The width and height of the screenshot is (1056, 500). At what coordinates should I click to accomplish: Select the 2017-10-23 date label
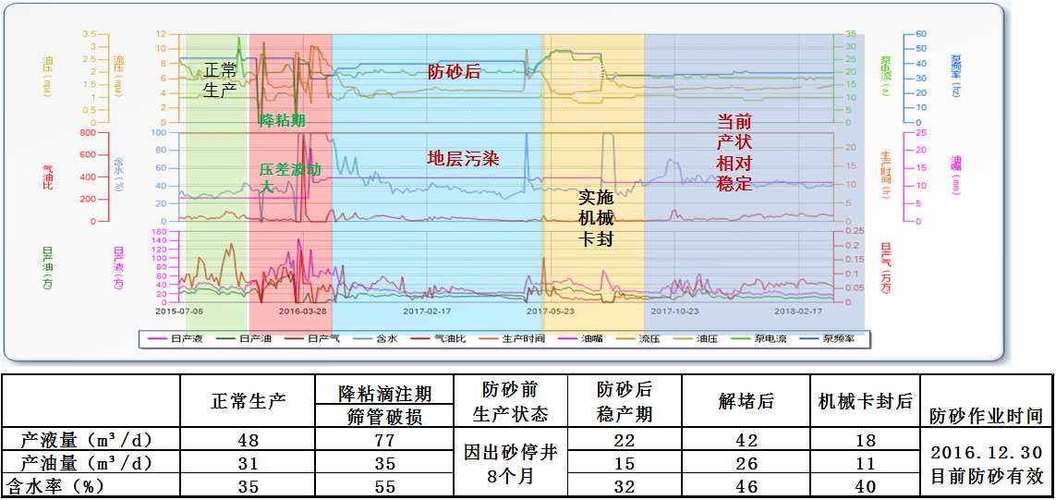pyautogui.click(x=675, y=312)
